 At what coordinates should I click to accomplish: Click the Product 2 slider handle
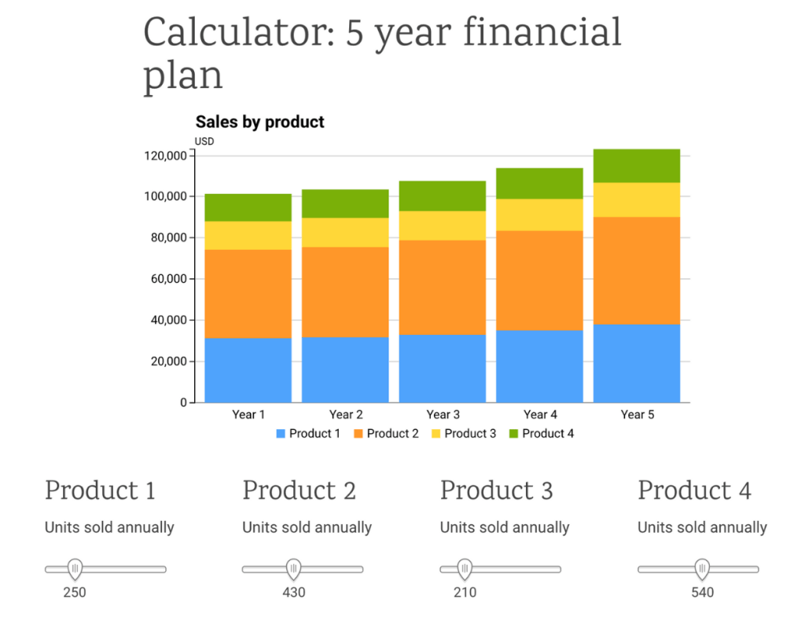(293, 567)
